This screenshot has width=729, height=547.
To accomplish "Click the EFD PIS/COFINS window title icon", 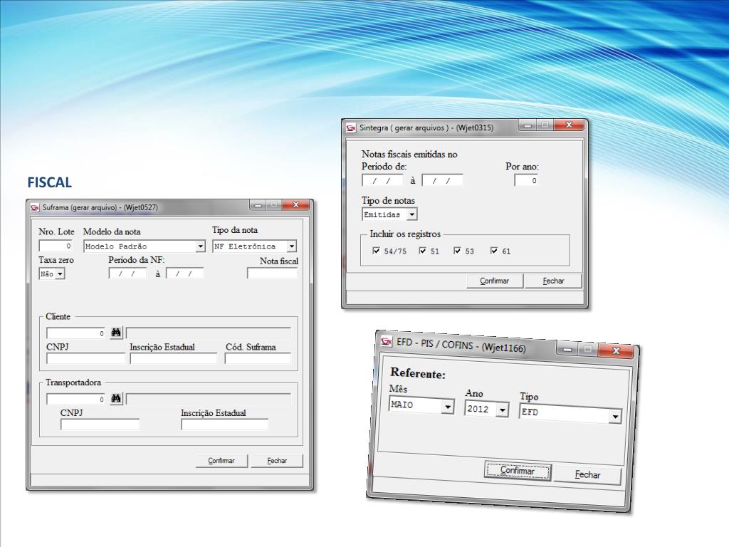I will [x=387, y=341].
